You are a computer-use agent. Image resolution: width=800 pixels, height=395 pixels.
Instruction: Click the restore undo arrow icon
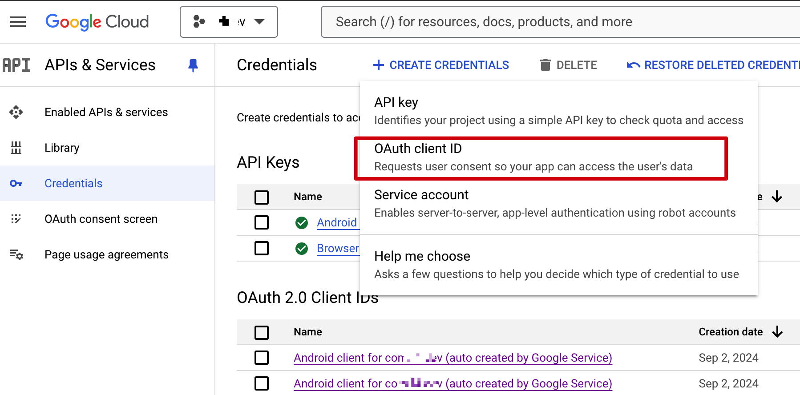coord(633,65)
